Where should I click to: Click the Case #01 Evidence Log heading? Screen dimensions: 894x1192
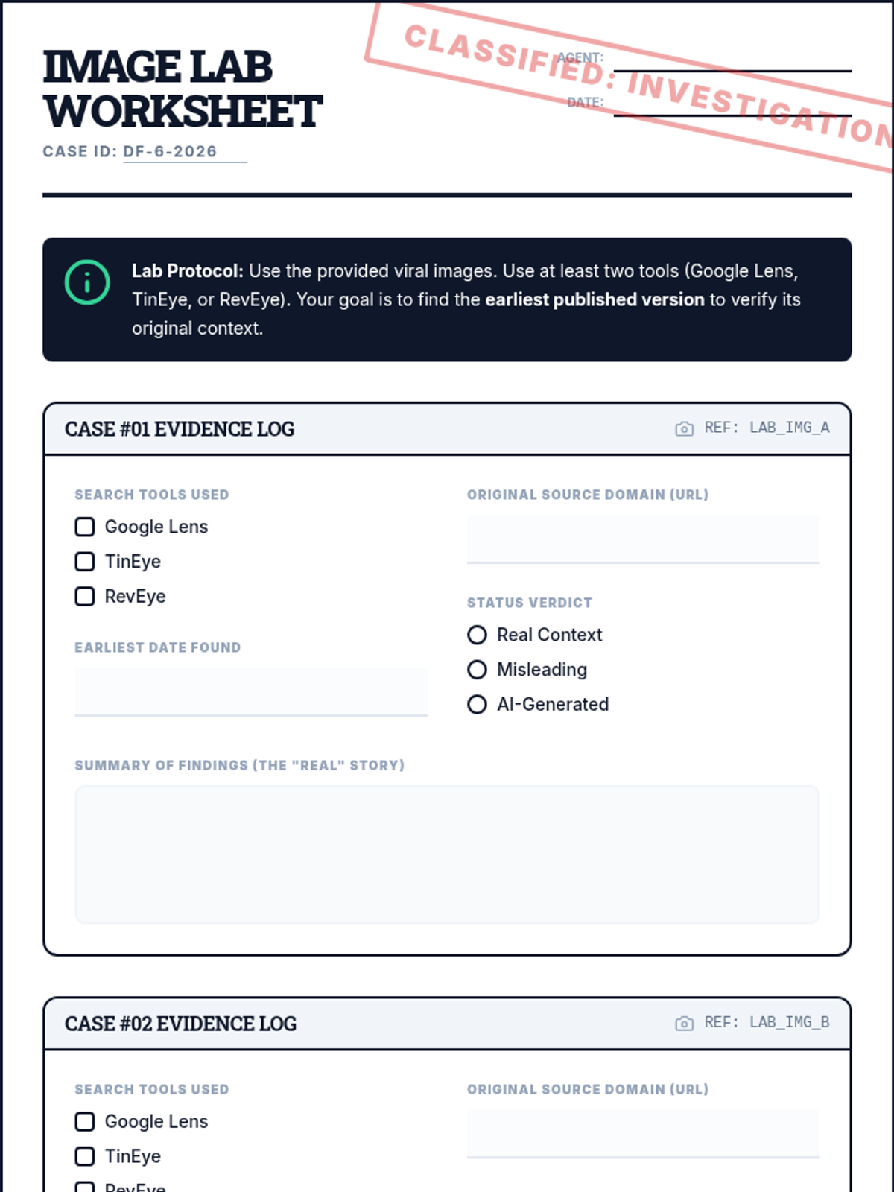(180, 429)
